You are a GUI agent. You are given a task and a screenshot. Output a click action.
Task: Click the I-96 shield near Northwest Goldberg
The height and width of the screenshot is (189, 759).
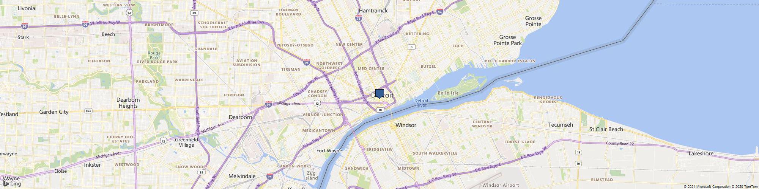(x=307, y=62)
